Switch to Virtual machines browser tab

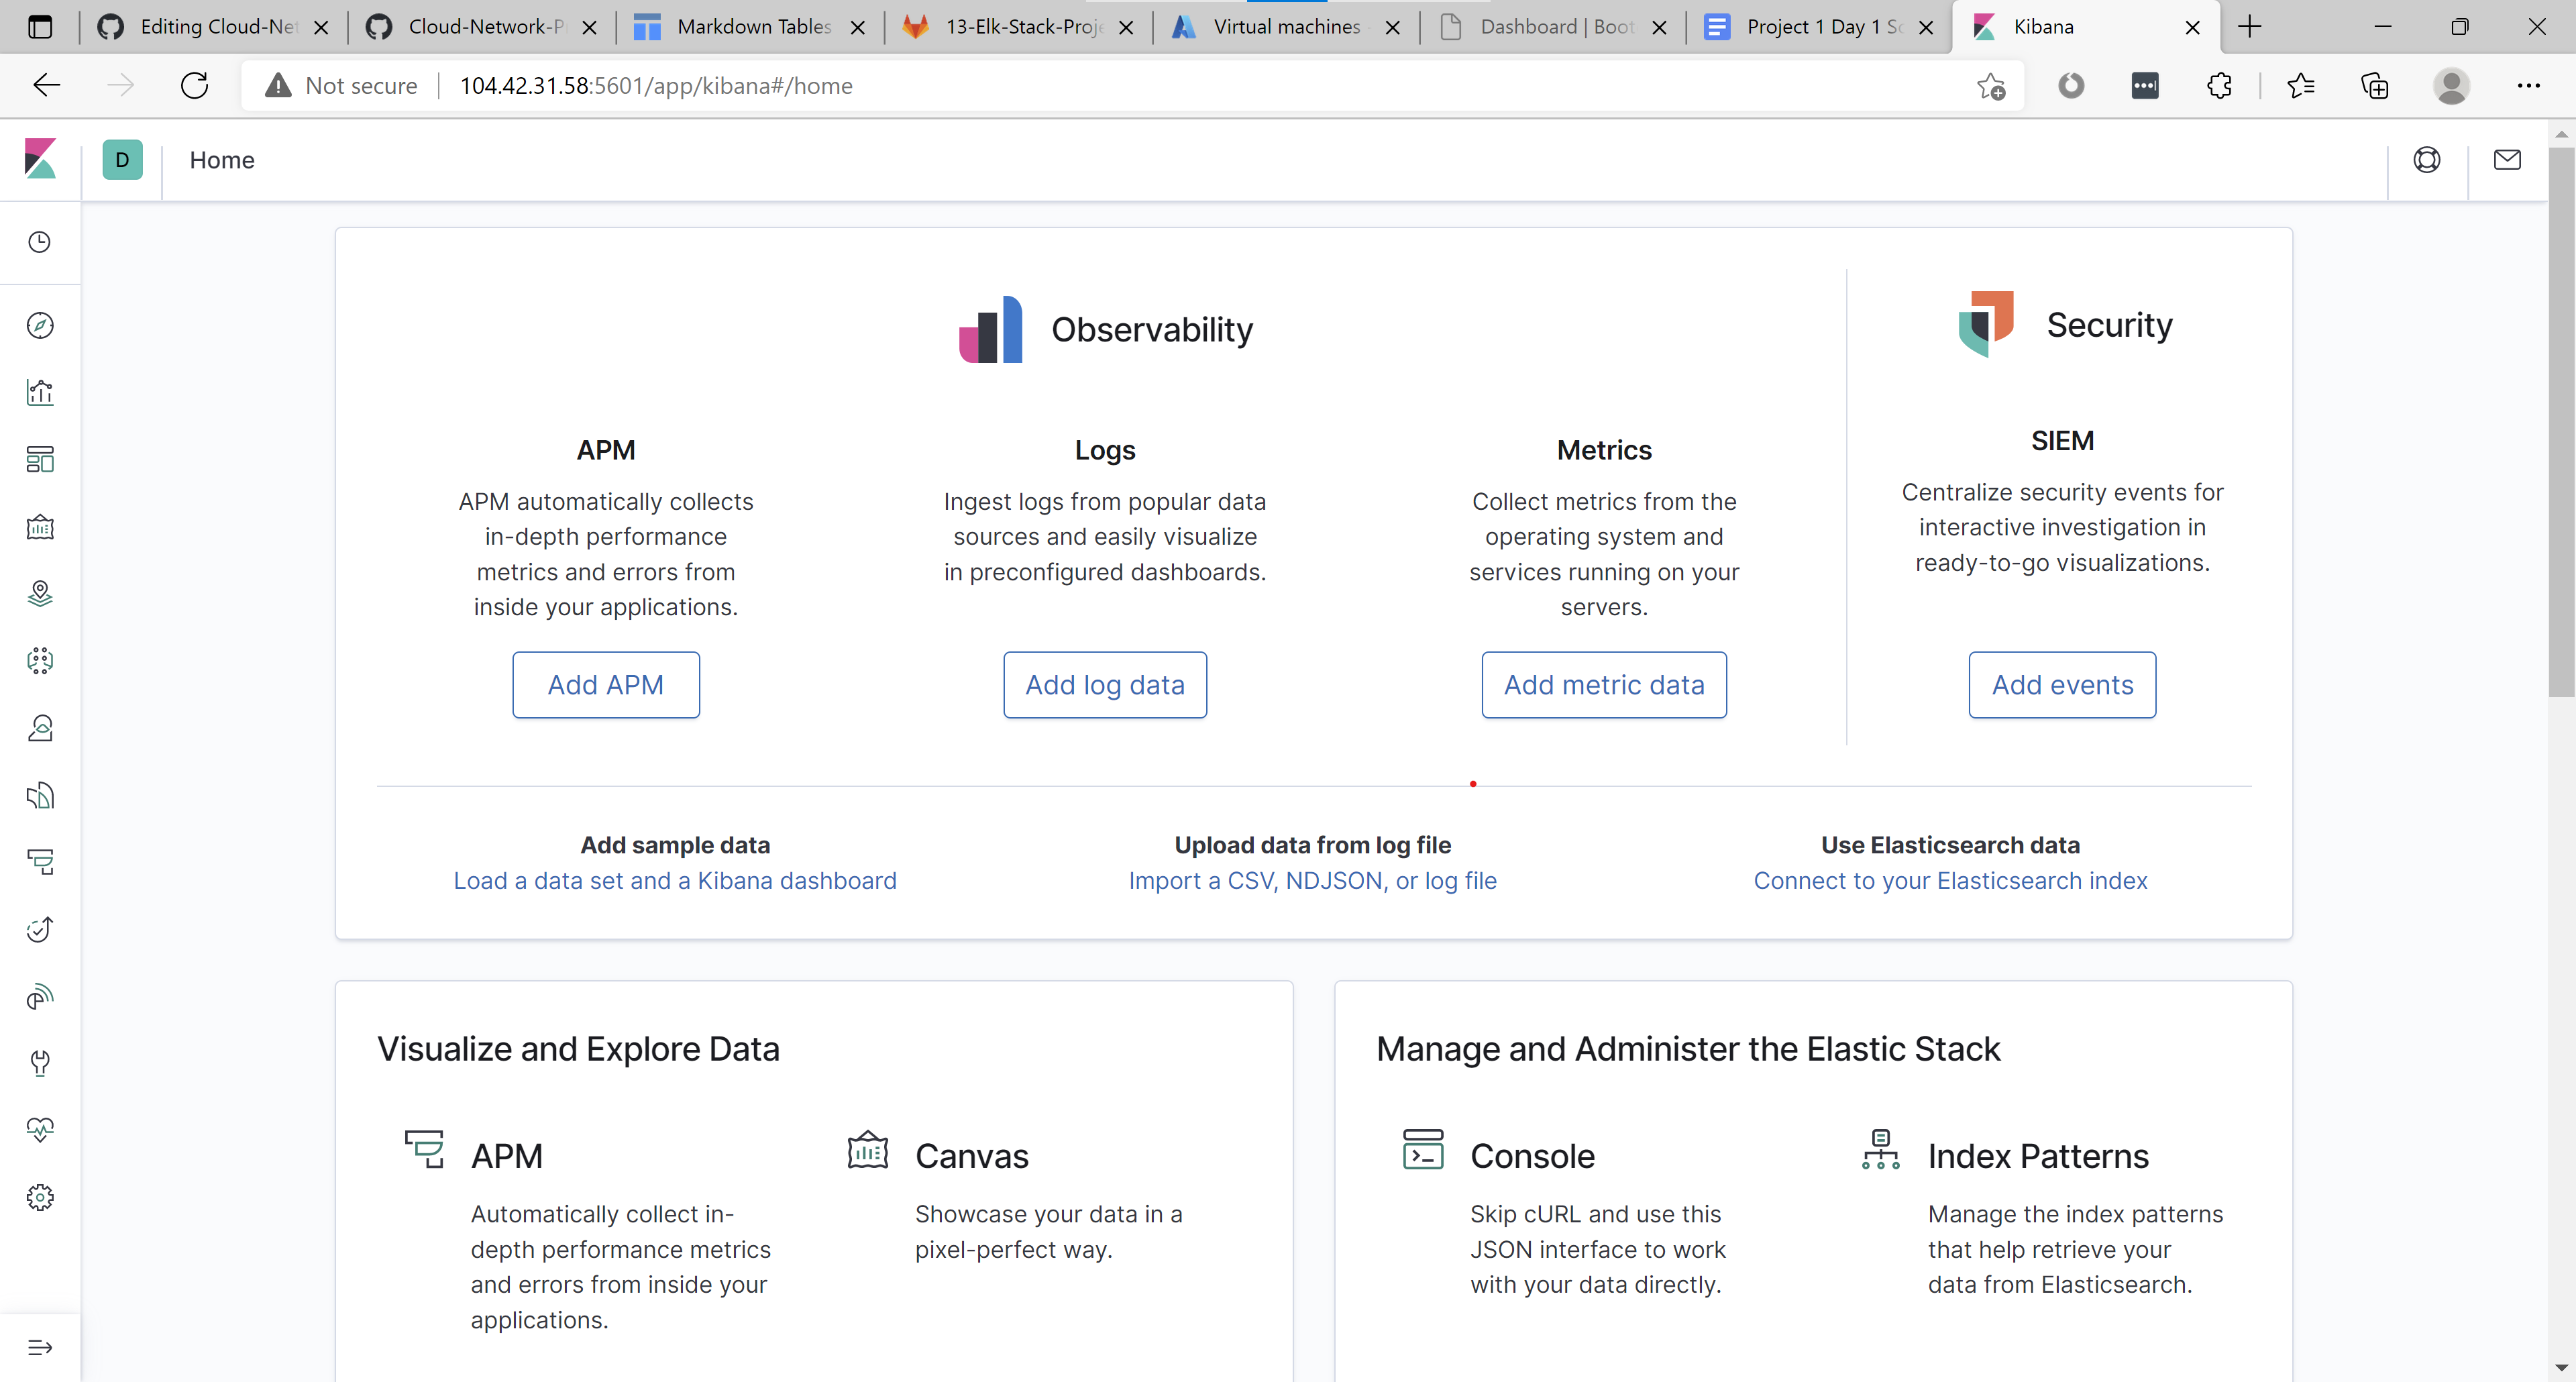[1285, 27]
